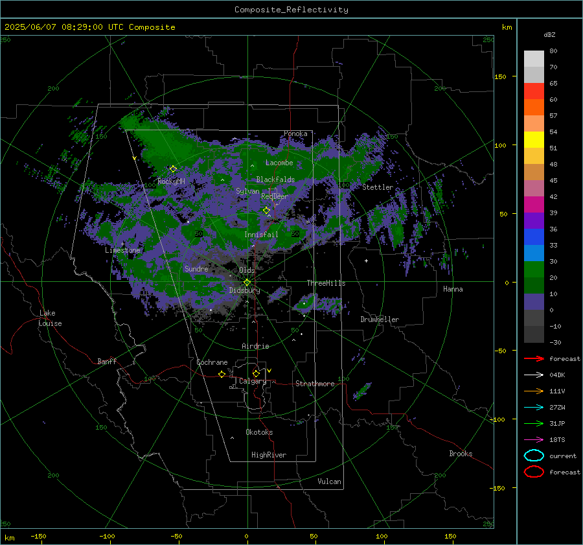This screenshot has width=583, height=545.
Task: Click the Airdrie label
Action: [255, 346]
